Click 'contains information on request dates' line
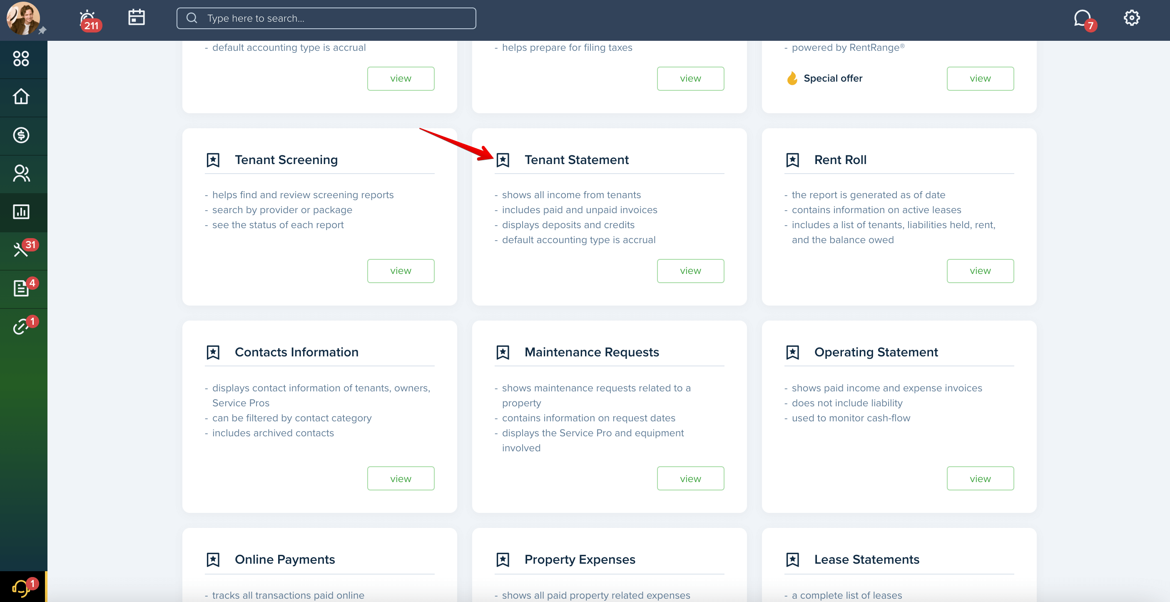 (589, 418)
